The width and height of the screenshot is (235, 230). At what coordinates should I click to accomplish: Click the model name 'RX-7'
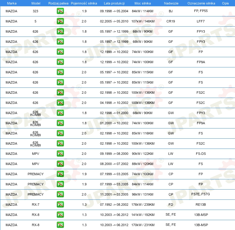click(35, 205)
